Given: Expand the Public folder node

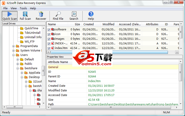Looking at the screenshot, I should 18,64.
